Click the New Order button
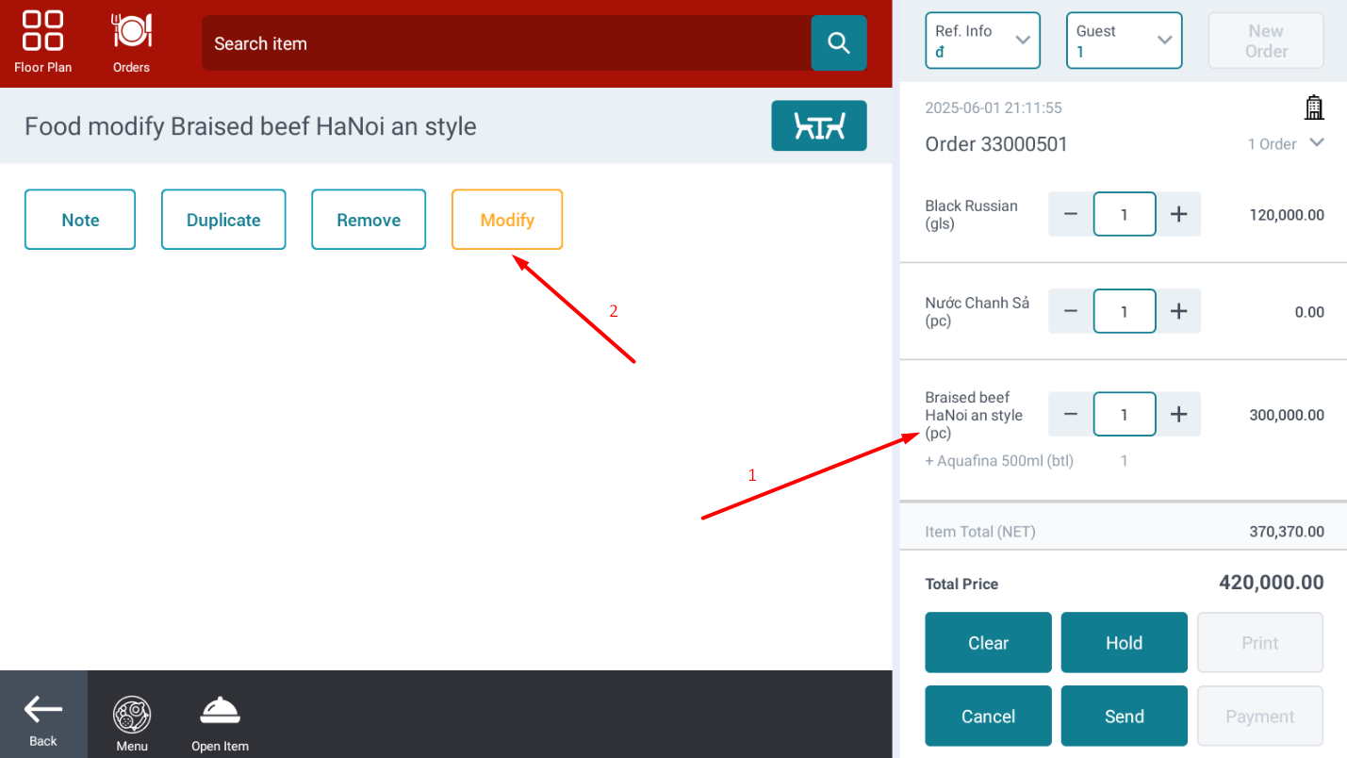This screenshot has width=1347, height=758. pyautogui.click(x=1266, y=41)
